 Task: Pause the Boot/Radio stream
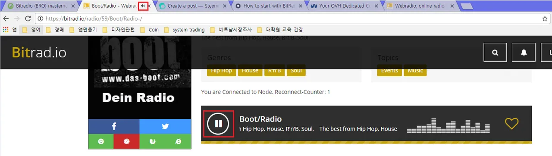[x=218, y=124]
